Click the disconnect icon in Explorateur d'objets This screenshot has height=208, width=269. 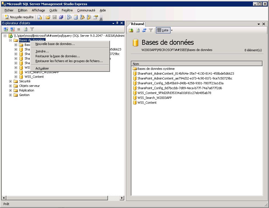(12, 29)
